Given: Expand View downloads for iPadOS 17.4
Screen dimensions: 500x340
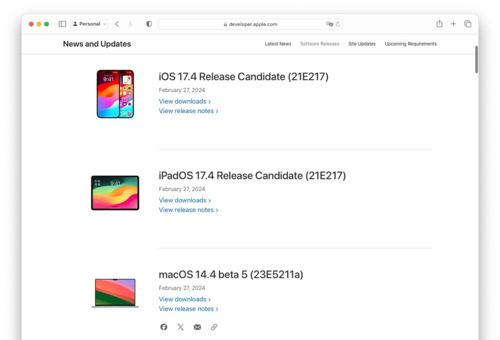Looking at the screenshot, I should (x=185, y=200).
